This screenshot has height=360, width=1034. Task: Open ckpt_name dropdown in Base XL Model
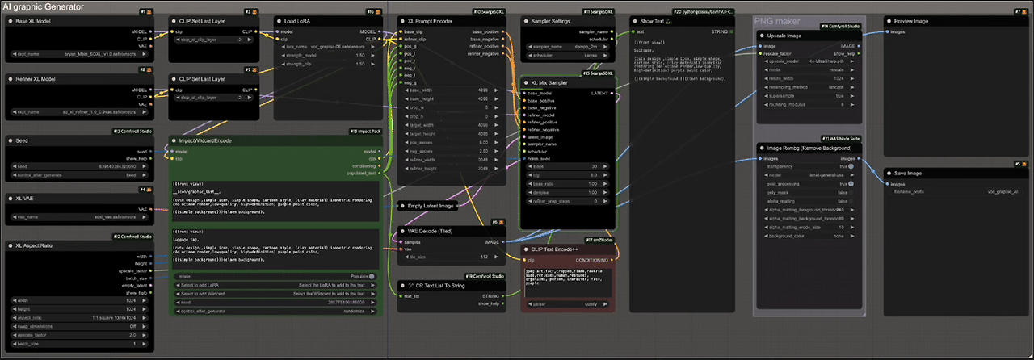coord(78,52)
